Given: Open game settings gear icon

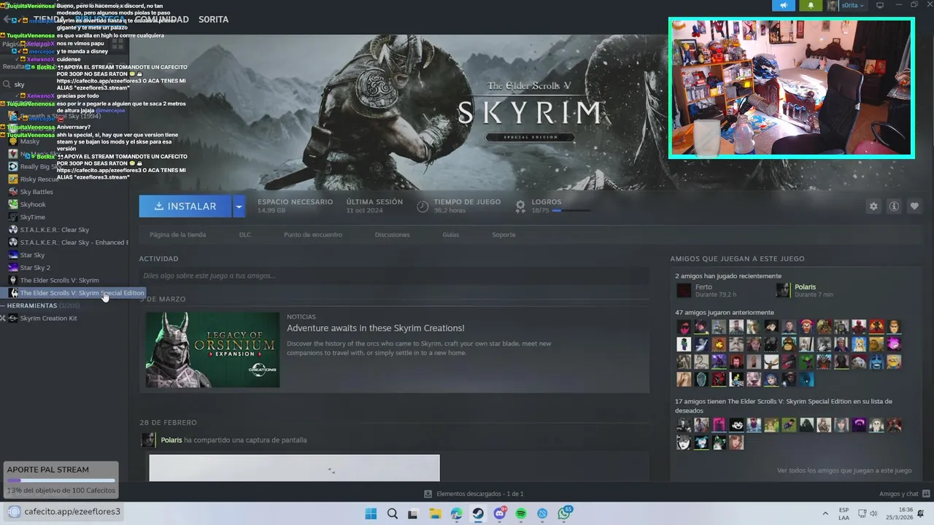Looking at the screenshot, I should (x=873, y=206).
